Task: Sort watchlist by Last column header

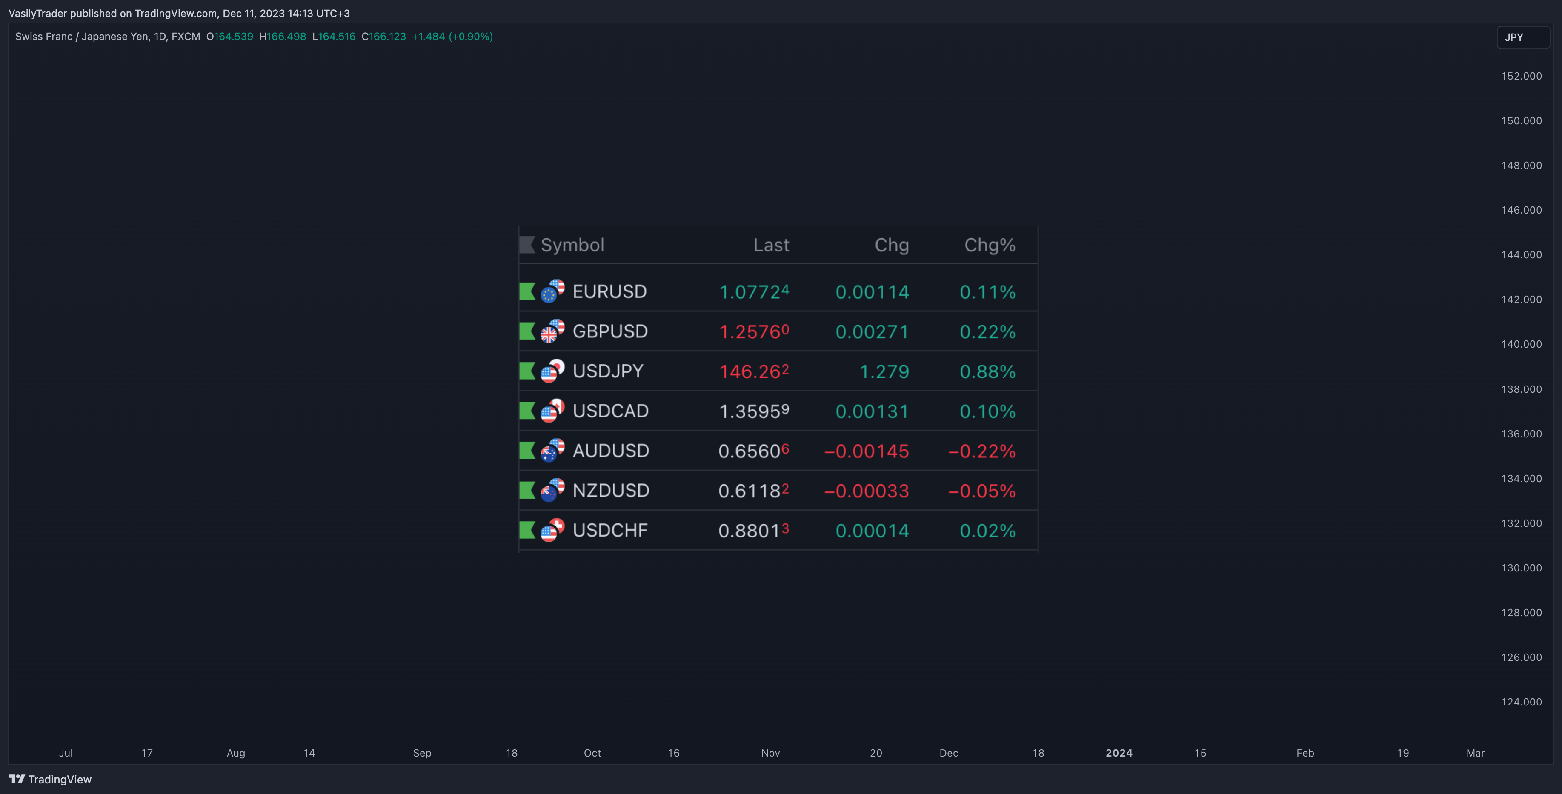Action: point(771,245)
